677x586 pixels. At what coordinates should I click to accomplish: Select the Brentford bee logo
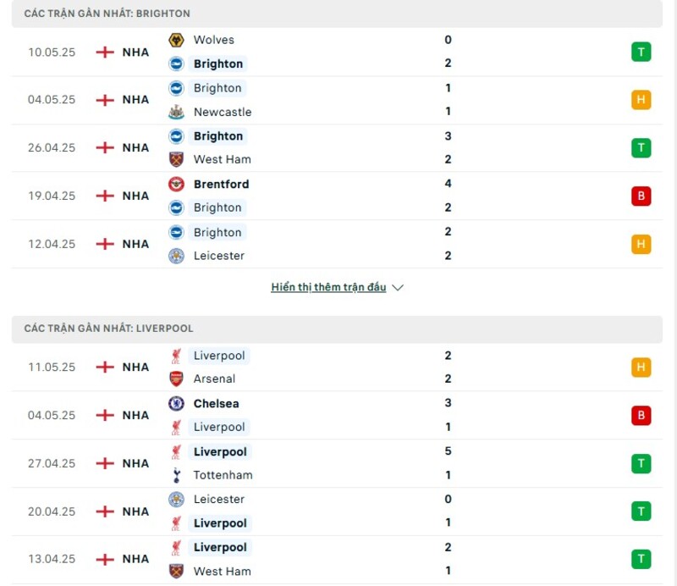(x=176, y=184)
